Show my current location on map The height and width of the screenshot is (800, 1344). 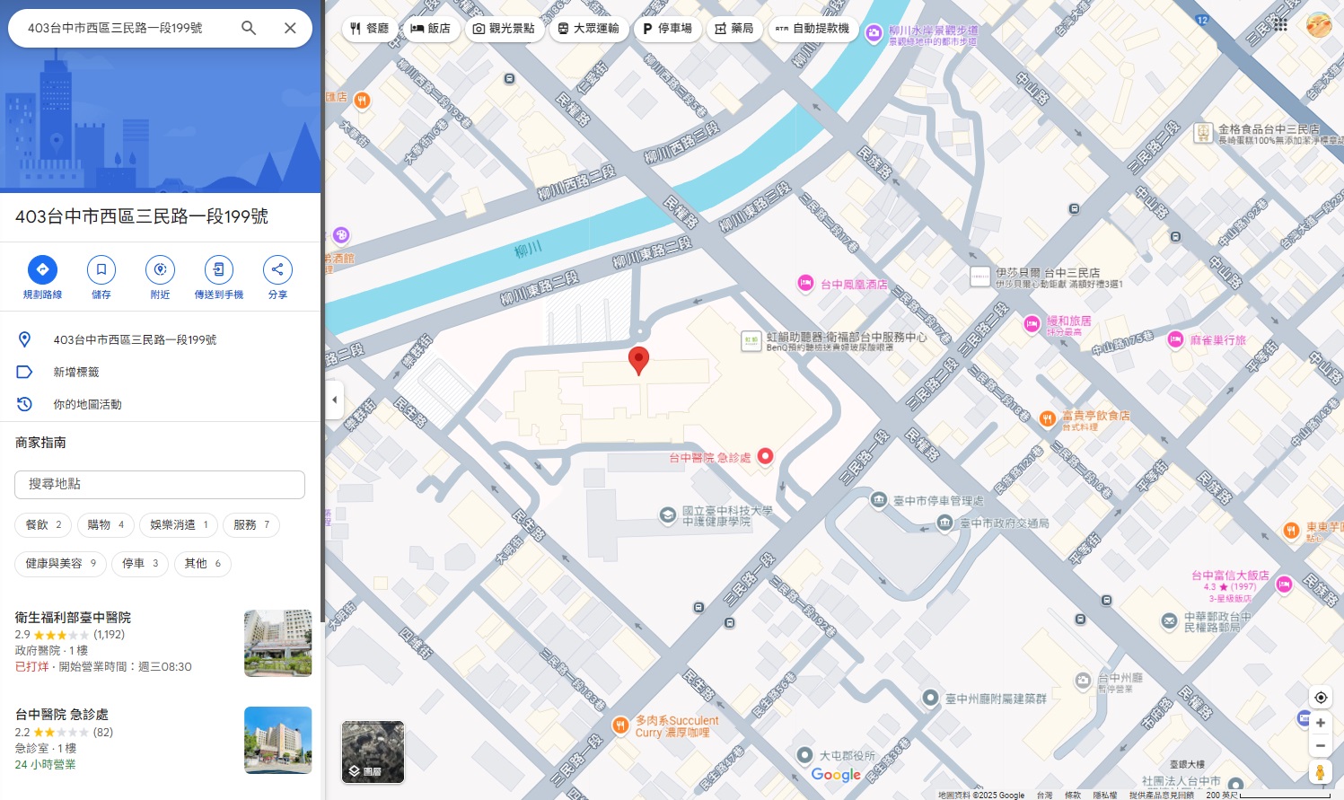(1320, 698)
